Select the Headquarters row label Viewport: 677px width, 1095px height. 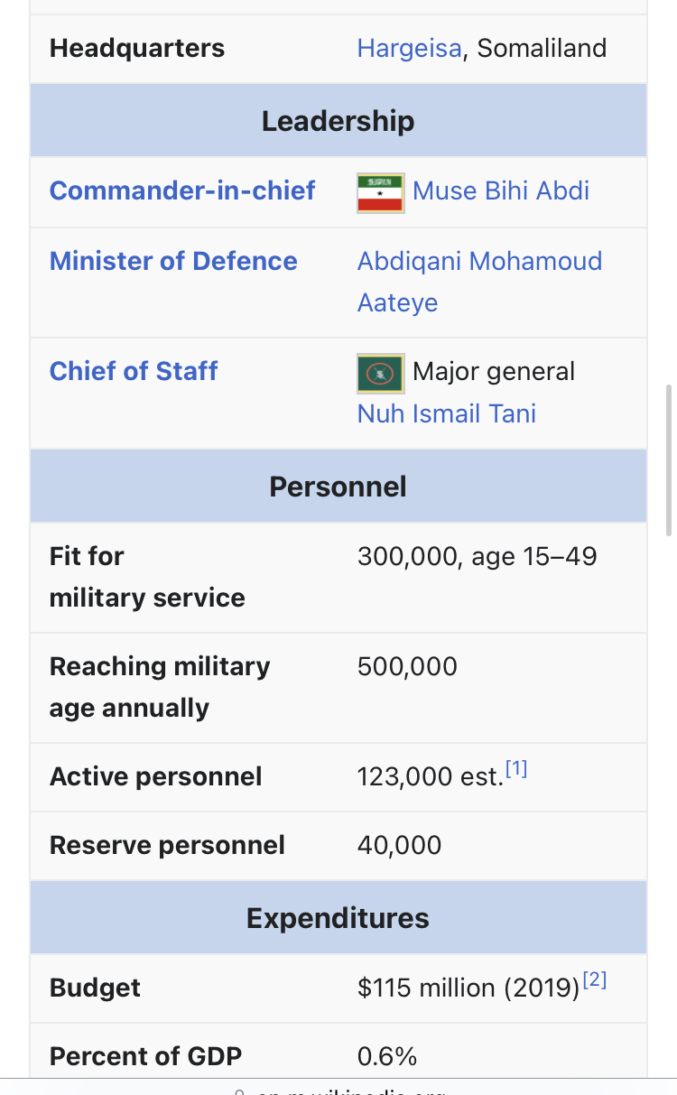(x=137, y=48)
